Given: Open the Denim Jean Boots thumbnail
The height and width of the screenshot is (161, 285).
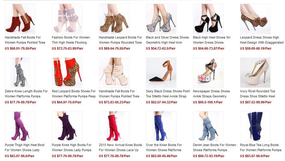Looking at the screenshot, I should pyautogui.click(x=208, y=126).
